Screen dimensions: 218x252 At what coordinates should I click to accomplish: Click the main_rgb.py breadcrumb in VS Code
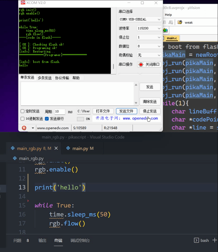point(31,158)
